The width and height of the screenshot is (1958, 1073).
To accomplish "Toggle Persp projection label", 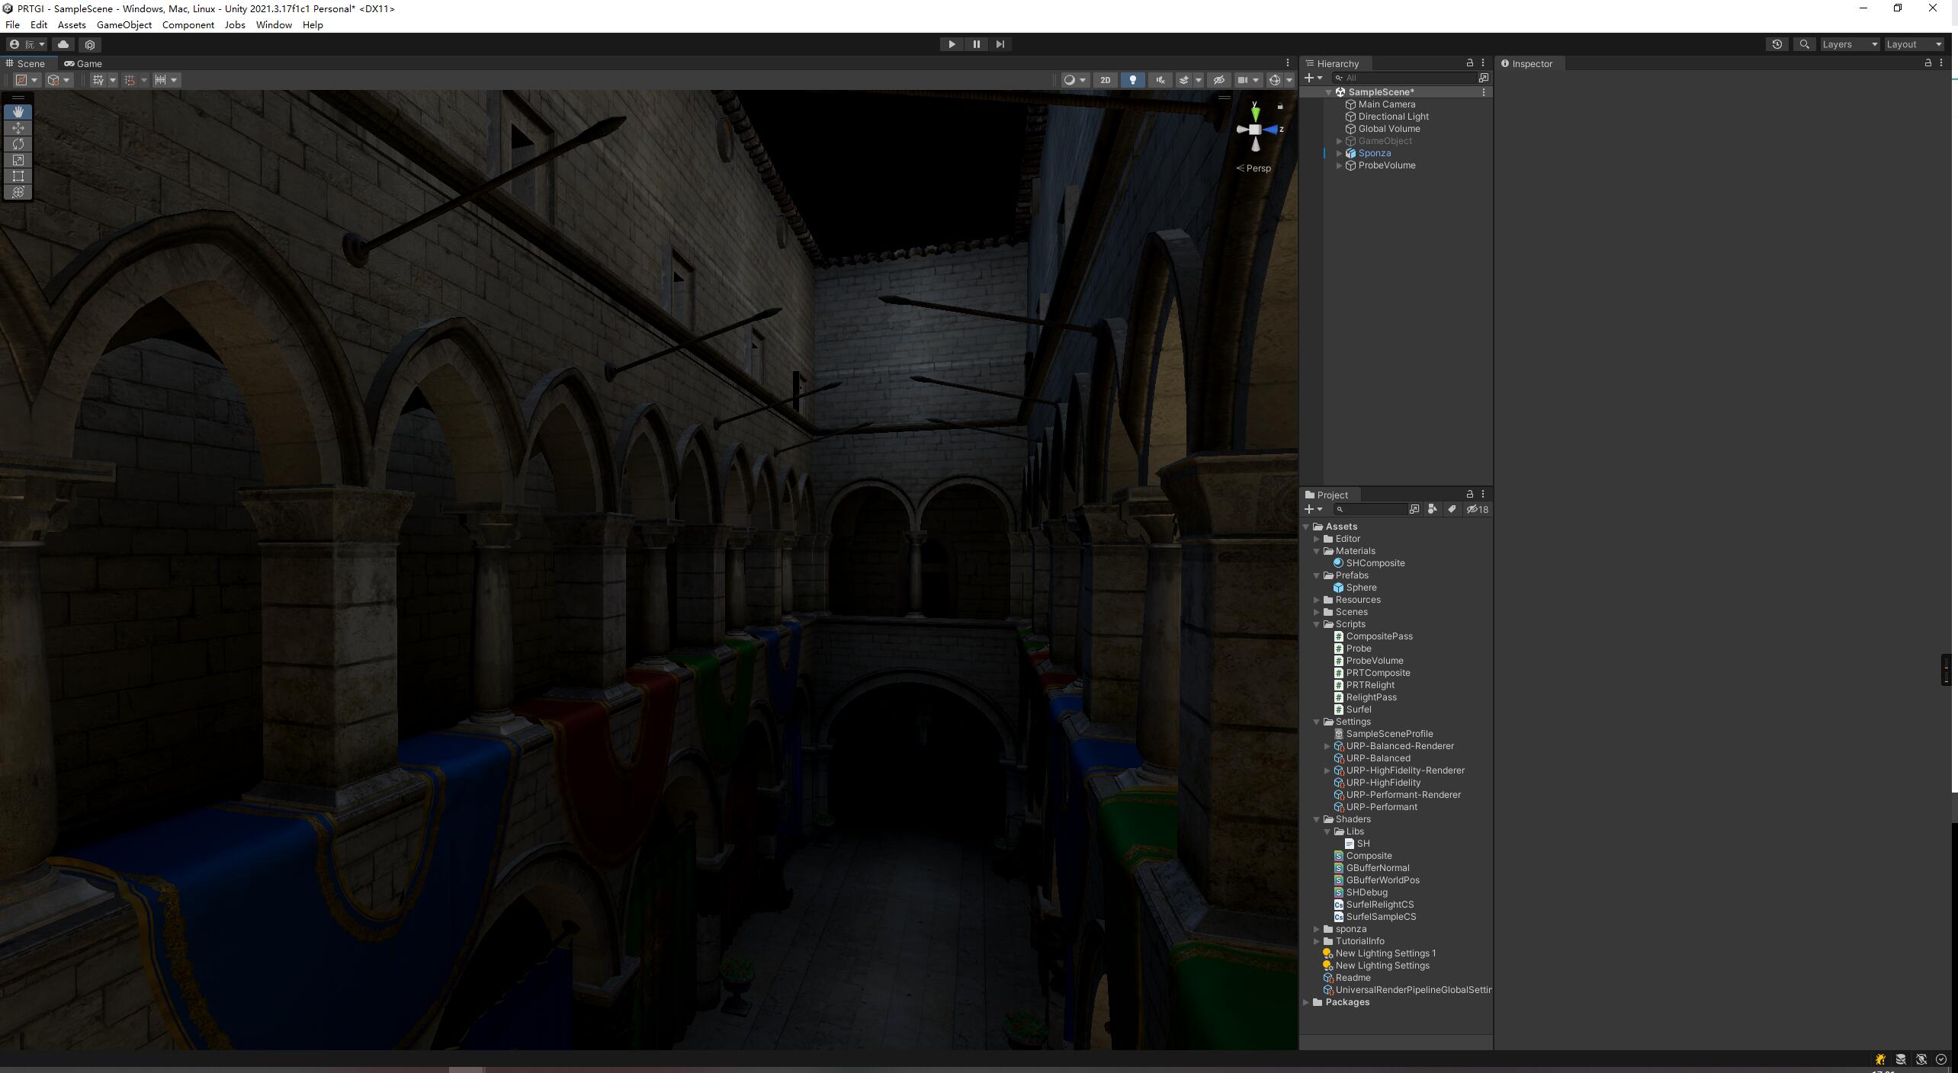I will coord(1253,168).
